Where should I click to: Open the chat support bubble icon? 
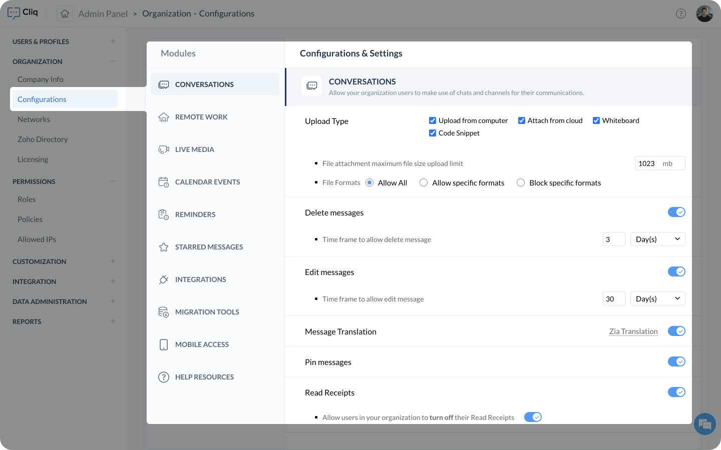pyautogui.click(x=704, y=424)
